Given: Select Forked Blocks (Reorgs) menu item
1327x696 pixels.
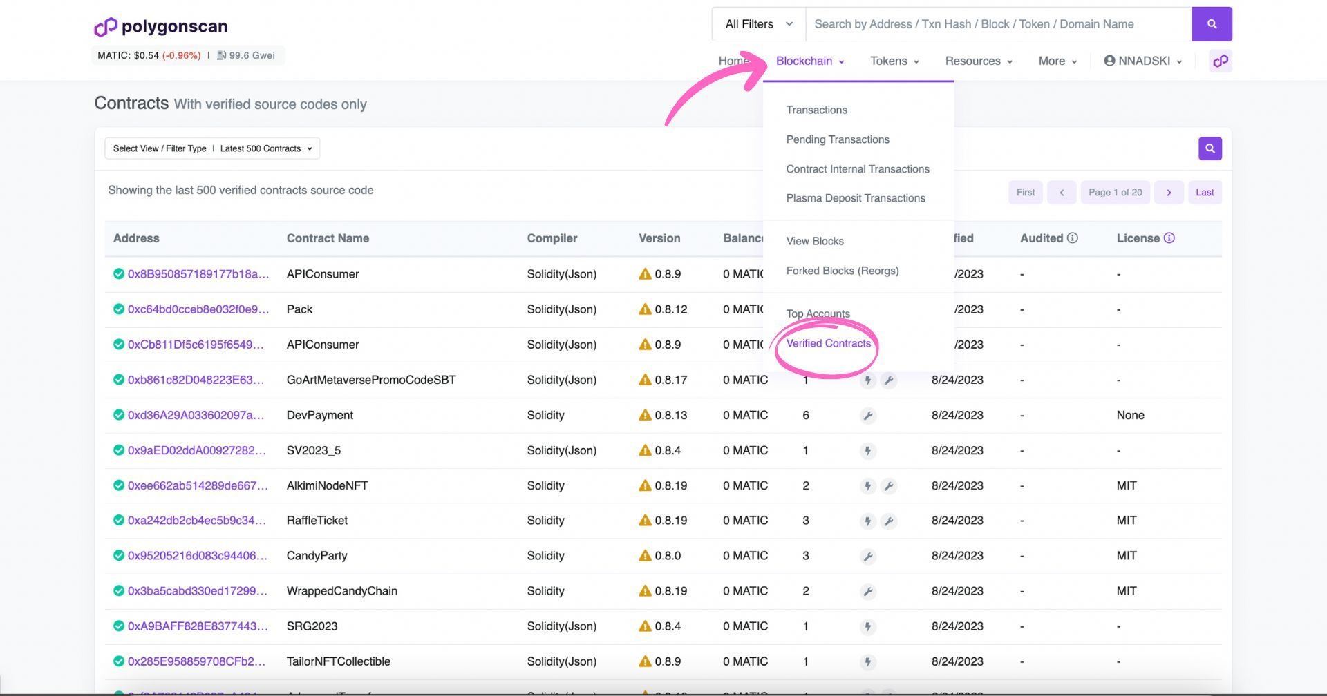Looking at the screenshot, I should (843, 271).
